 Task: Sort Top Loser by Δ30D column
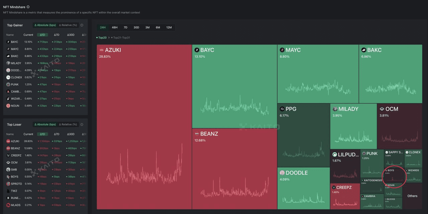(71, 134)
